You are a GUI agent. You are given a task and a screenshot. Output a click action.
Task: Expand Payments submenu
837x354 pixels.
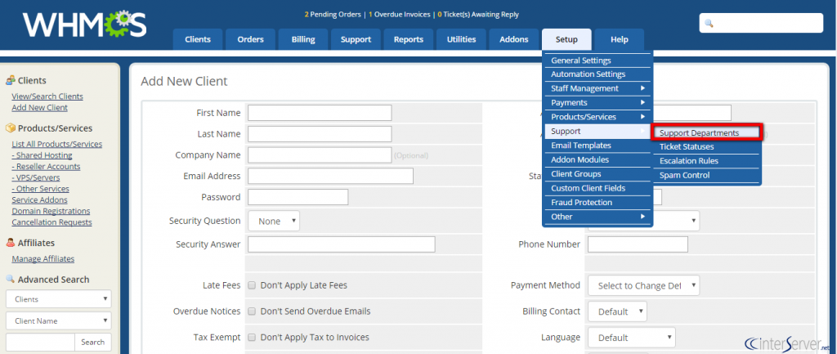click(598, 102)
